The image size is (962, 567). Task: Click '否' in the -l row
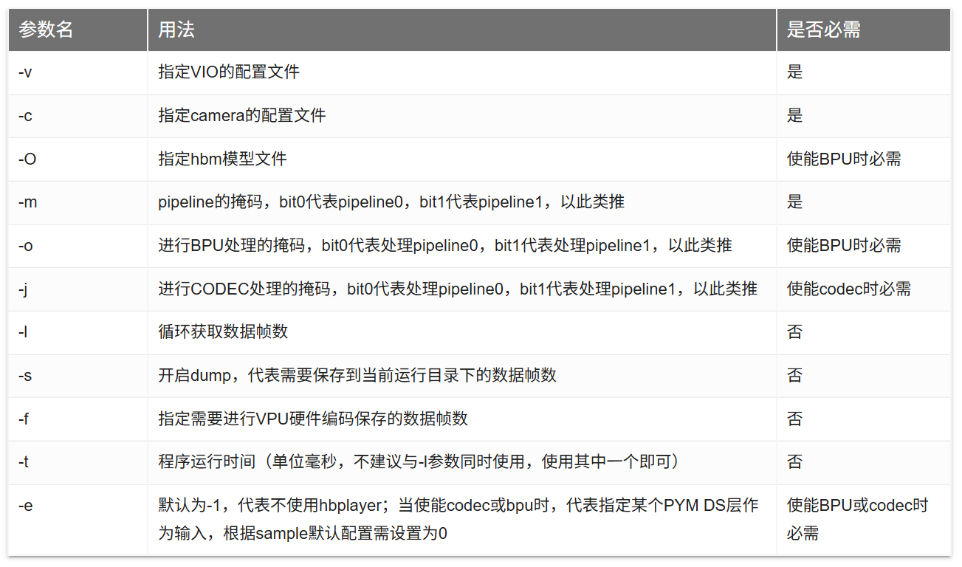click(795, 332)
